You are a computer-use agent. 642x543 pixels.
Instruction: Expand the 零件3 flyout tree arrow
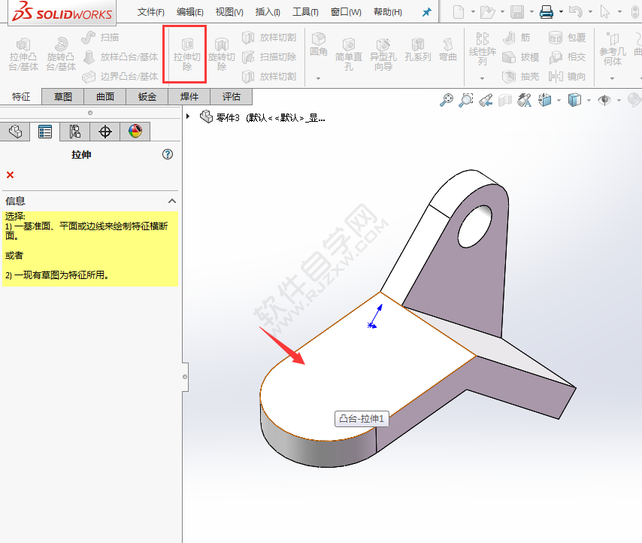[188, 117]
